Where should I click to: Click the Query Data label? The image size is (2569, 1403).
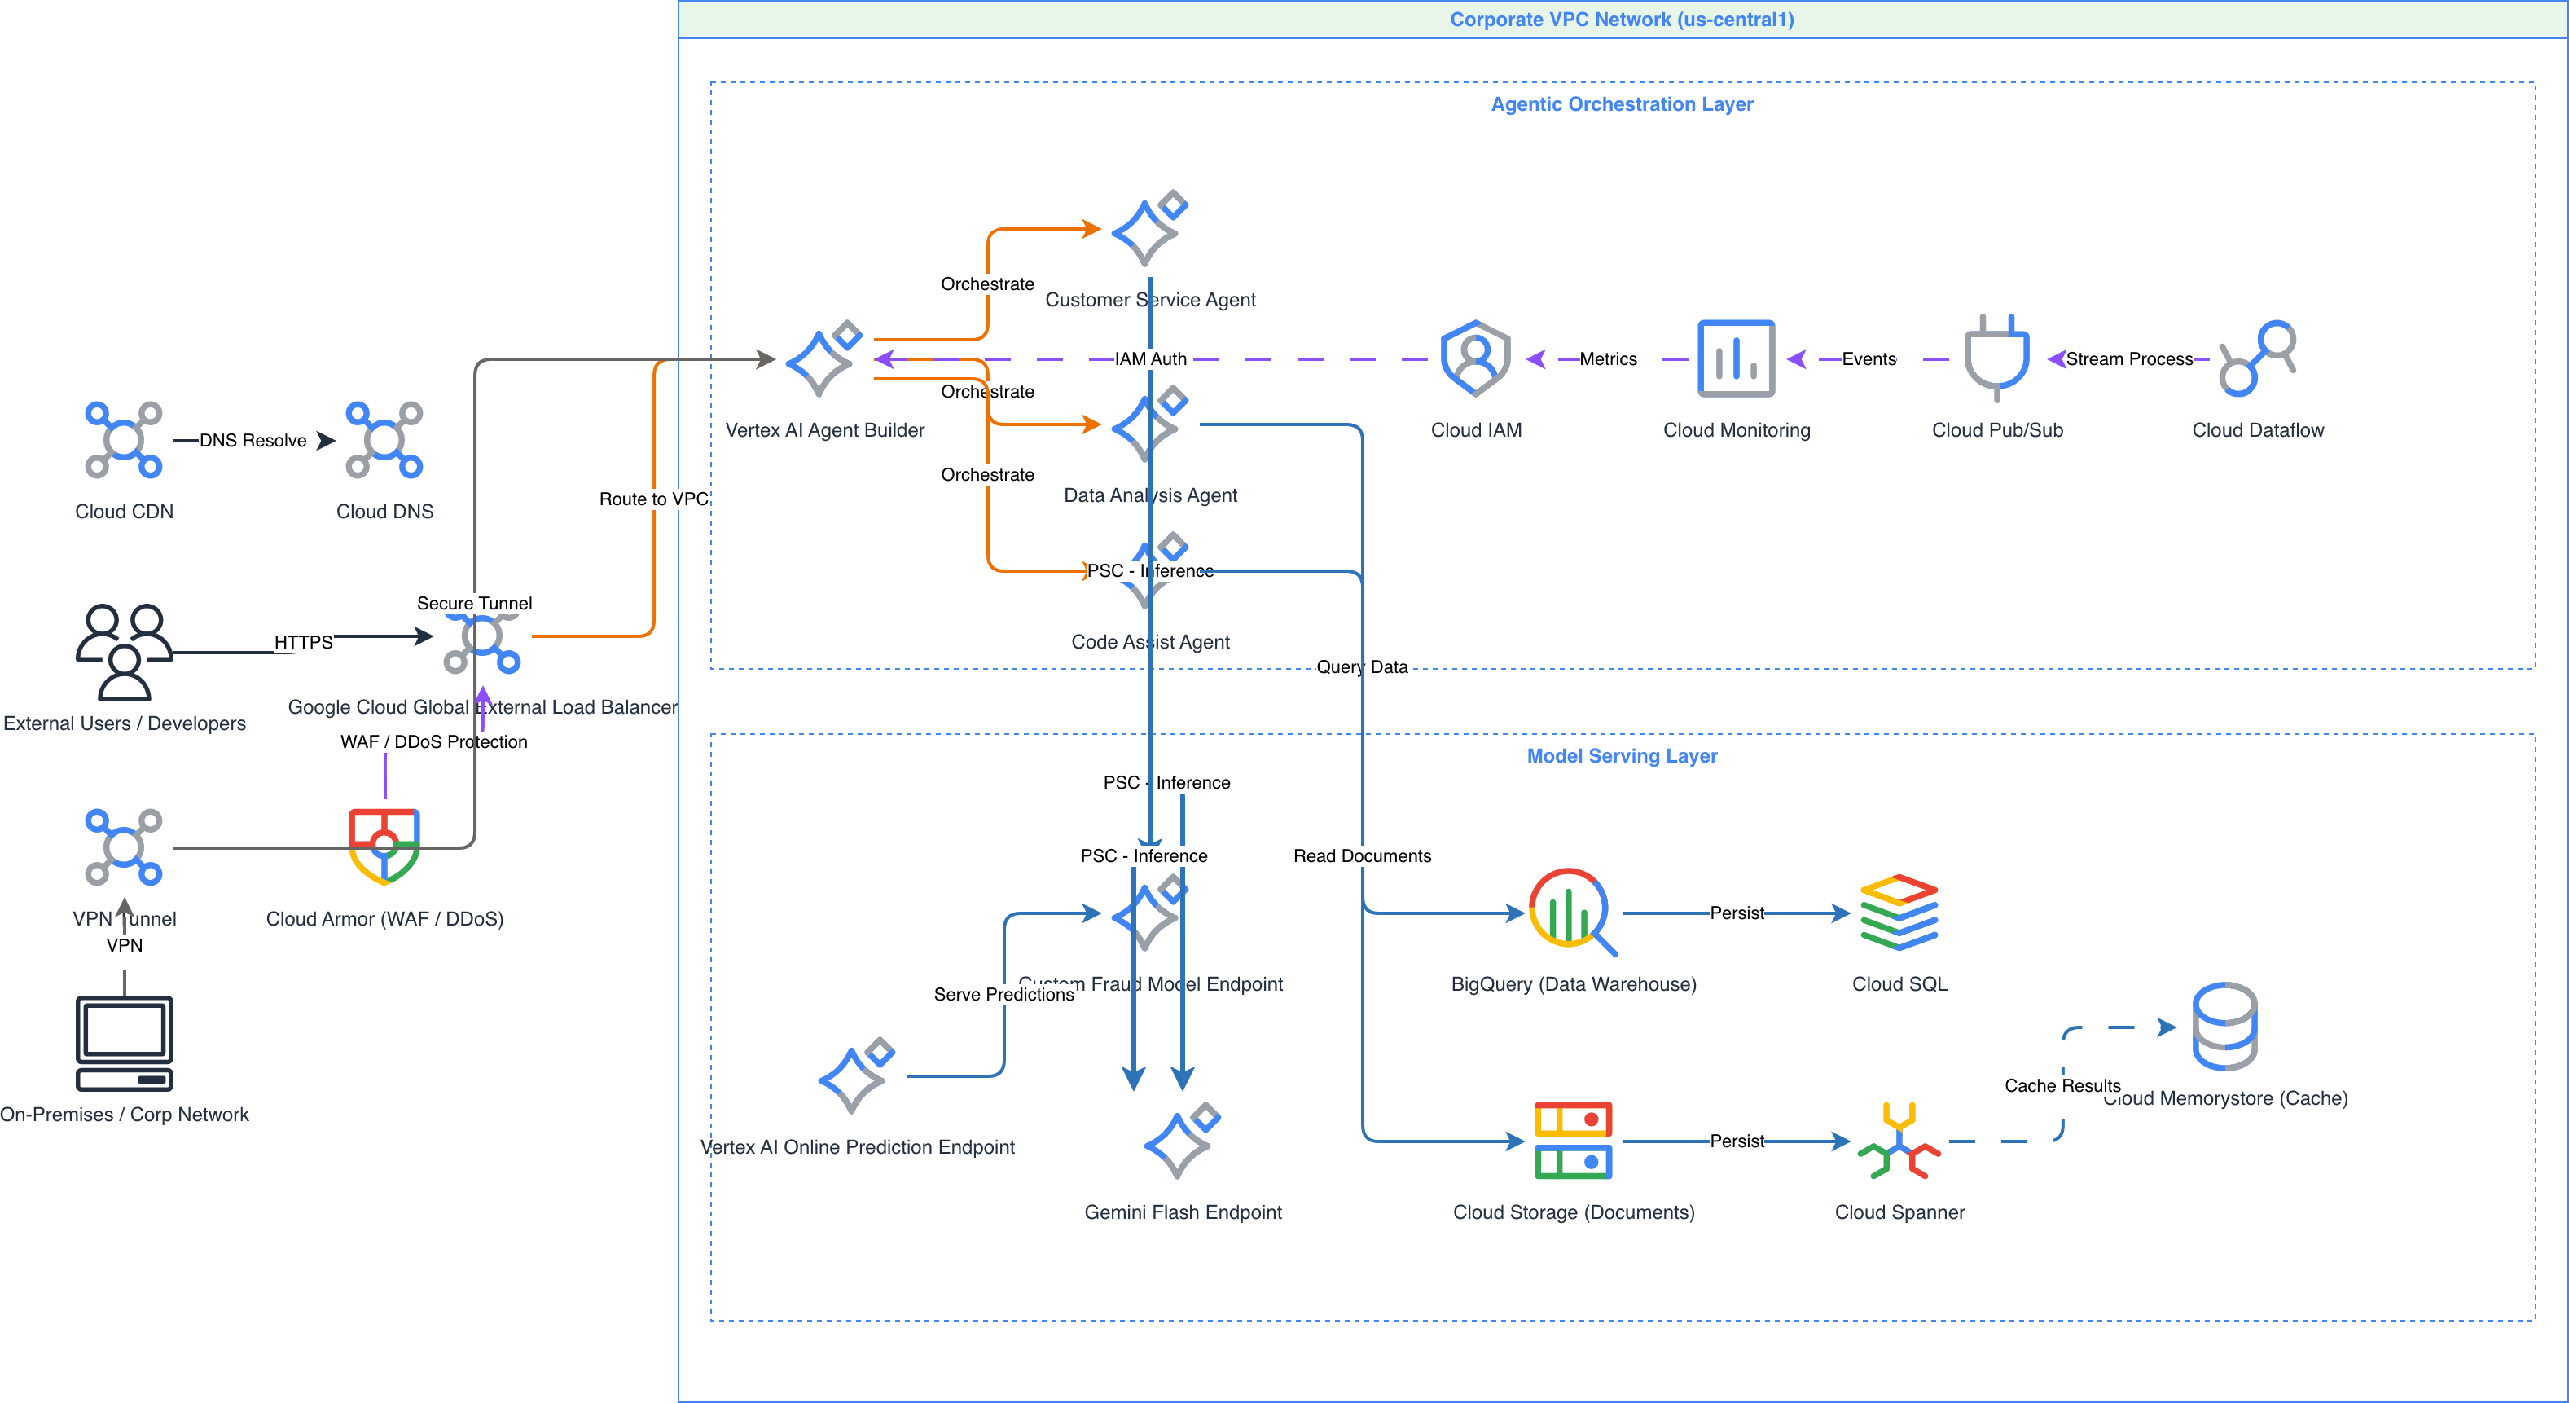coord(1361,666)
